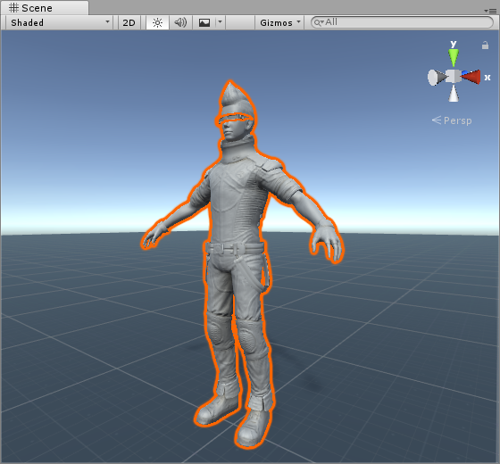
Task: Click the green Y axis cone
Action: pos(454,57)
